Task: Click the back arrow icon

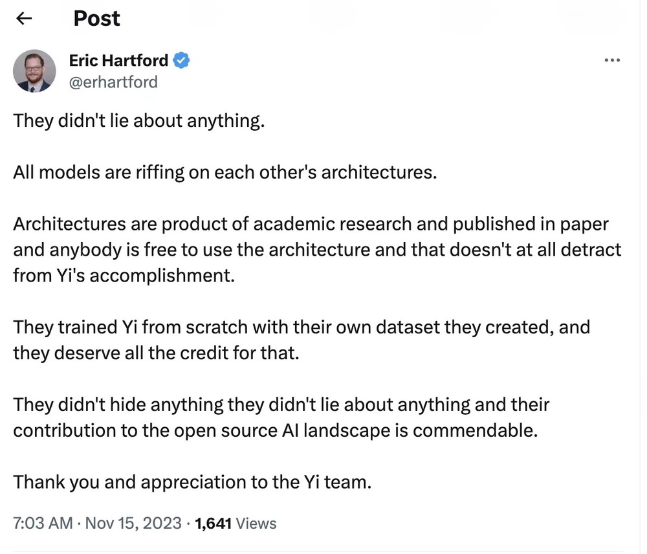Action: pos(24,18)
